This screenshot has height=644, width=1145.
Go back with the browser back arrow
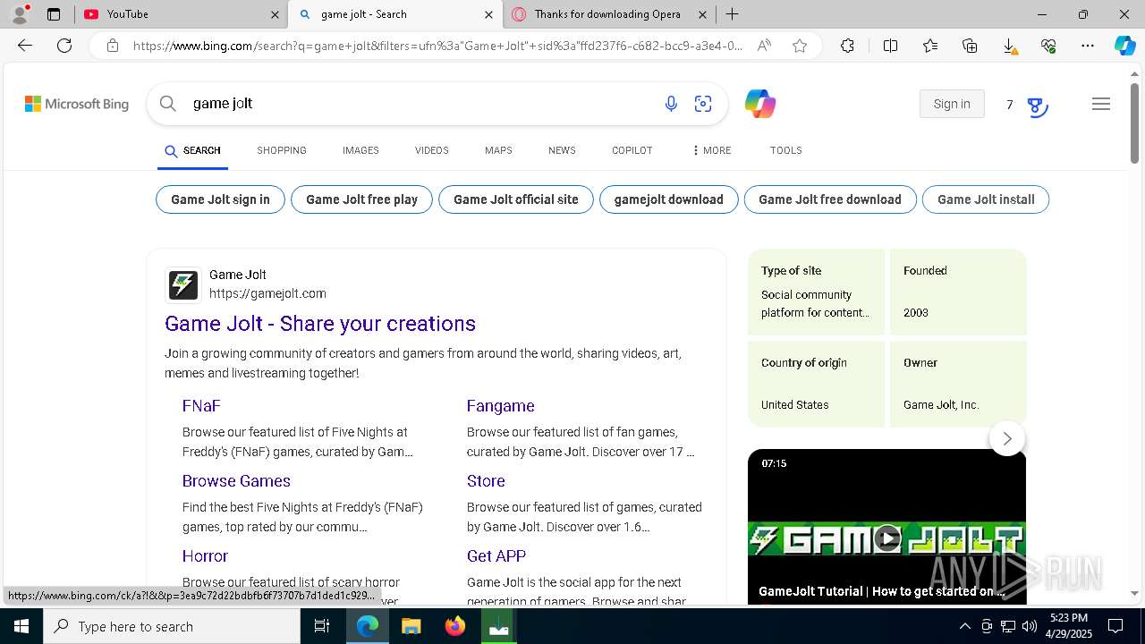(25, 46)
